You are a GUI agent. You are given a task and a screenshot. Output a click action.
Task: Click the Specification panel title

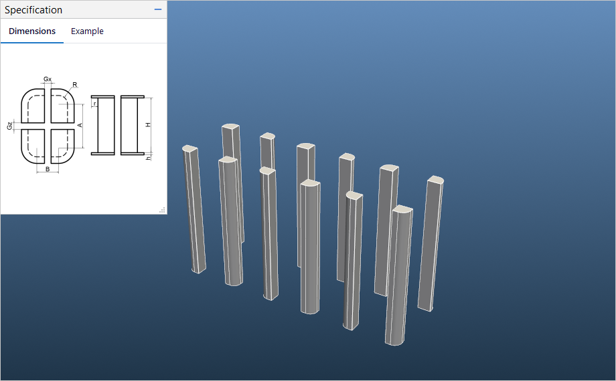[33, 10]
